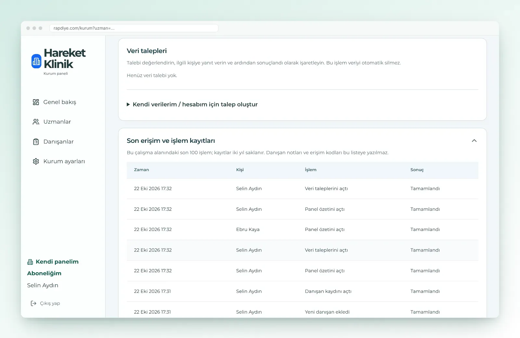Click the Yeni danışan ekledi log entry

point(327,312)
